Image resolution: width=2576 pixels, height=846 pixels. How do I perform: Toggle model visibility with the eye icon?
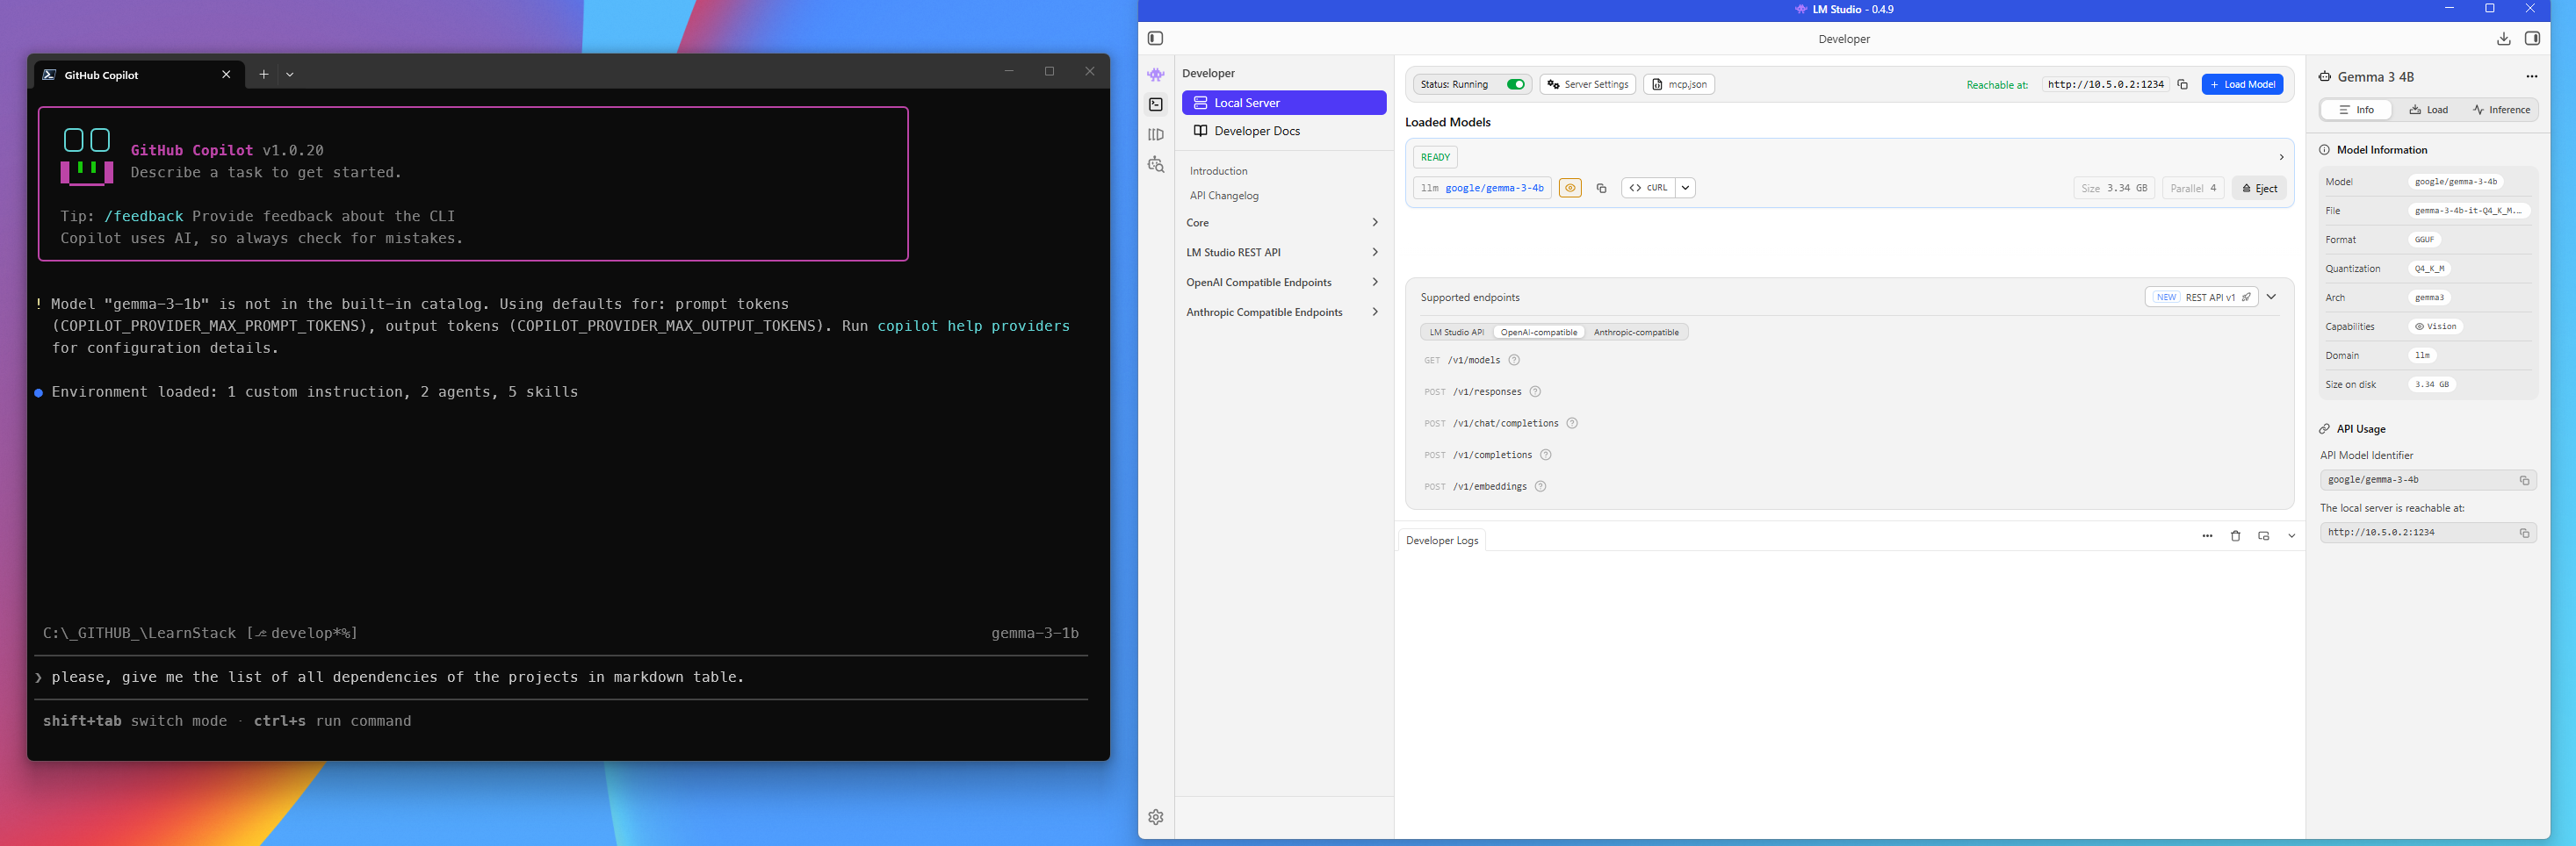1570,188
